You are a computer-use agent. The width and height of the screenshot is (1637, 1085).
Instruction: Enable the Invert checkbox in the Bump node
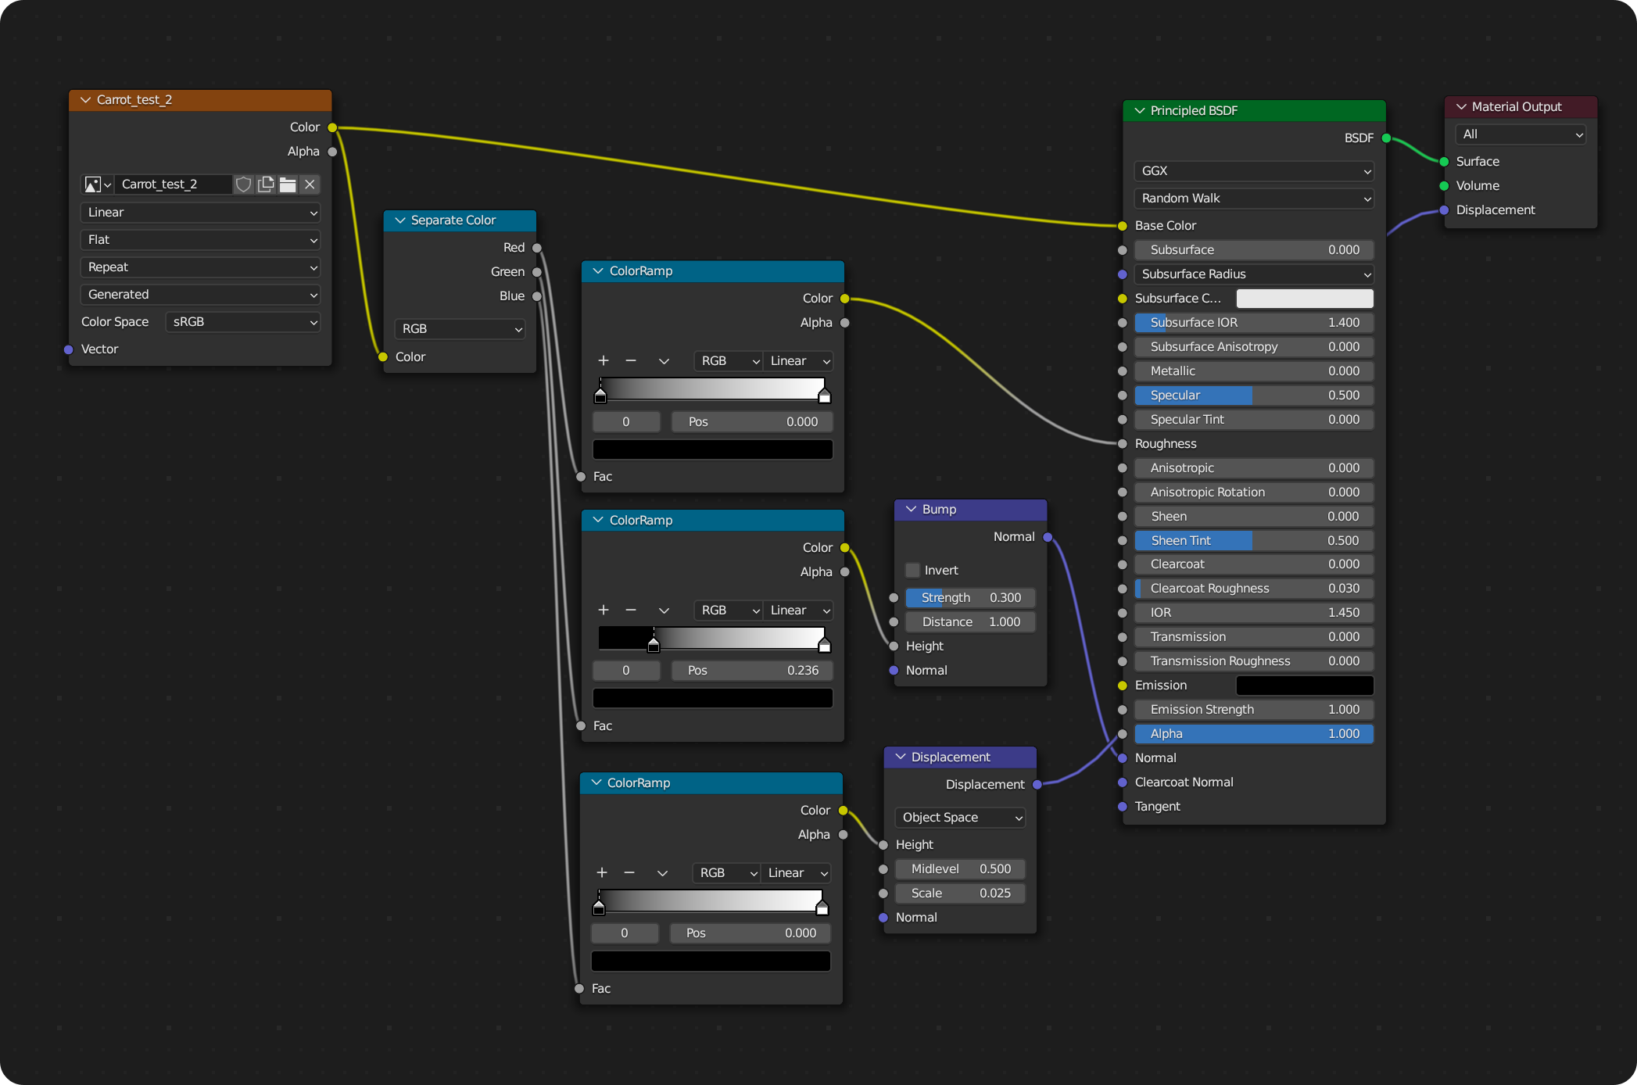(x=912, y=570)
